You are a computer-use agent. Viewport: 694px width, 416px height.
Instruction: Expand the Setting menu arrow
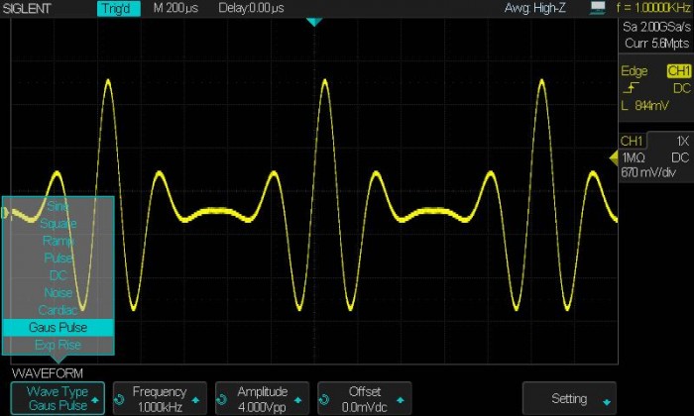(606, 399)
